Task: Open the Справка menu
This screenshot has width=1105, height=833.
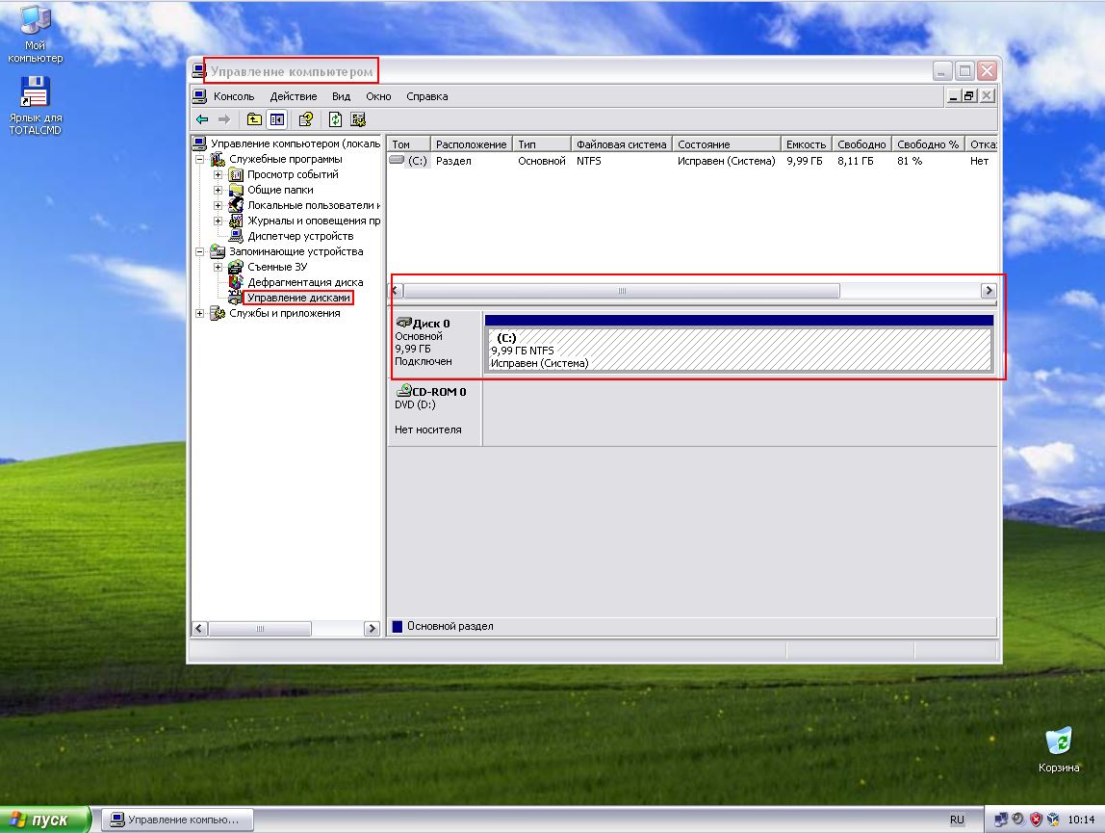Action: tap(427, 96)
